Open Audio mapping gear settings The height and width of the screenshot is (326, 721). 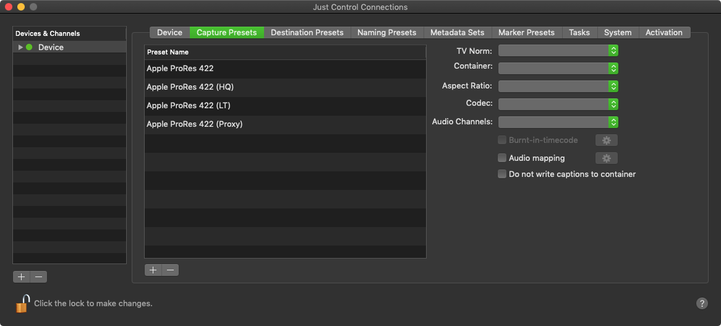[607, 158]
